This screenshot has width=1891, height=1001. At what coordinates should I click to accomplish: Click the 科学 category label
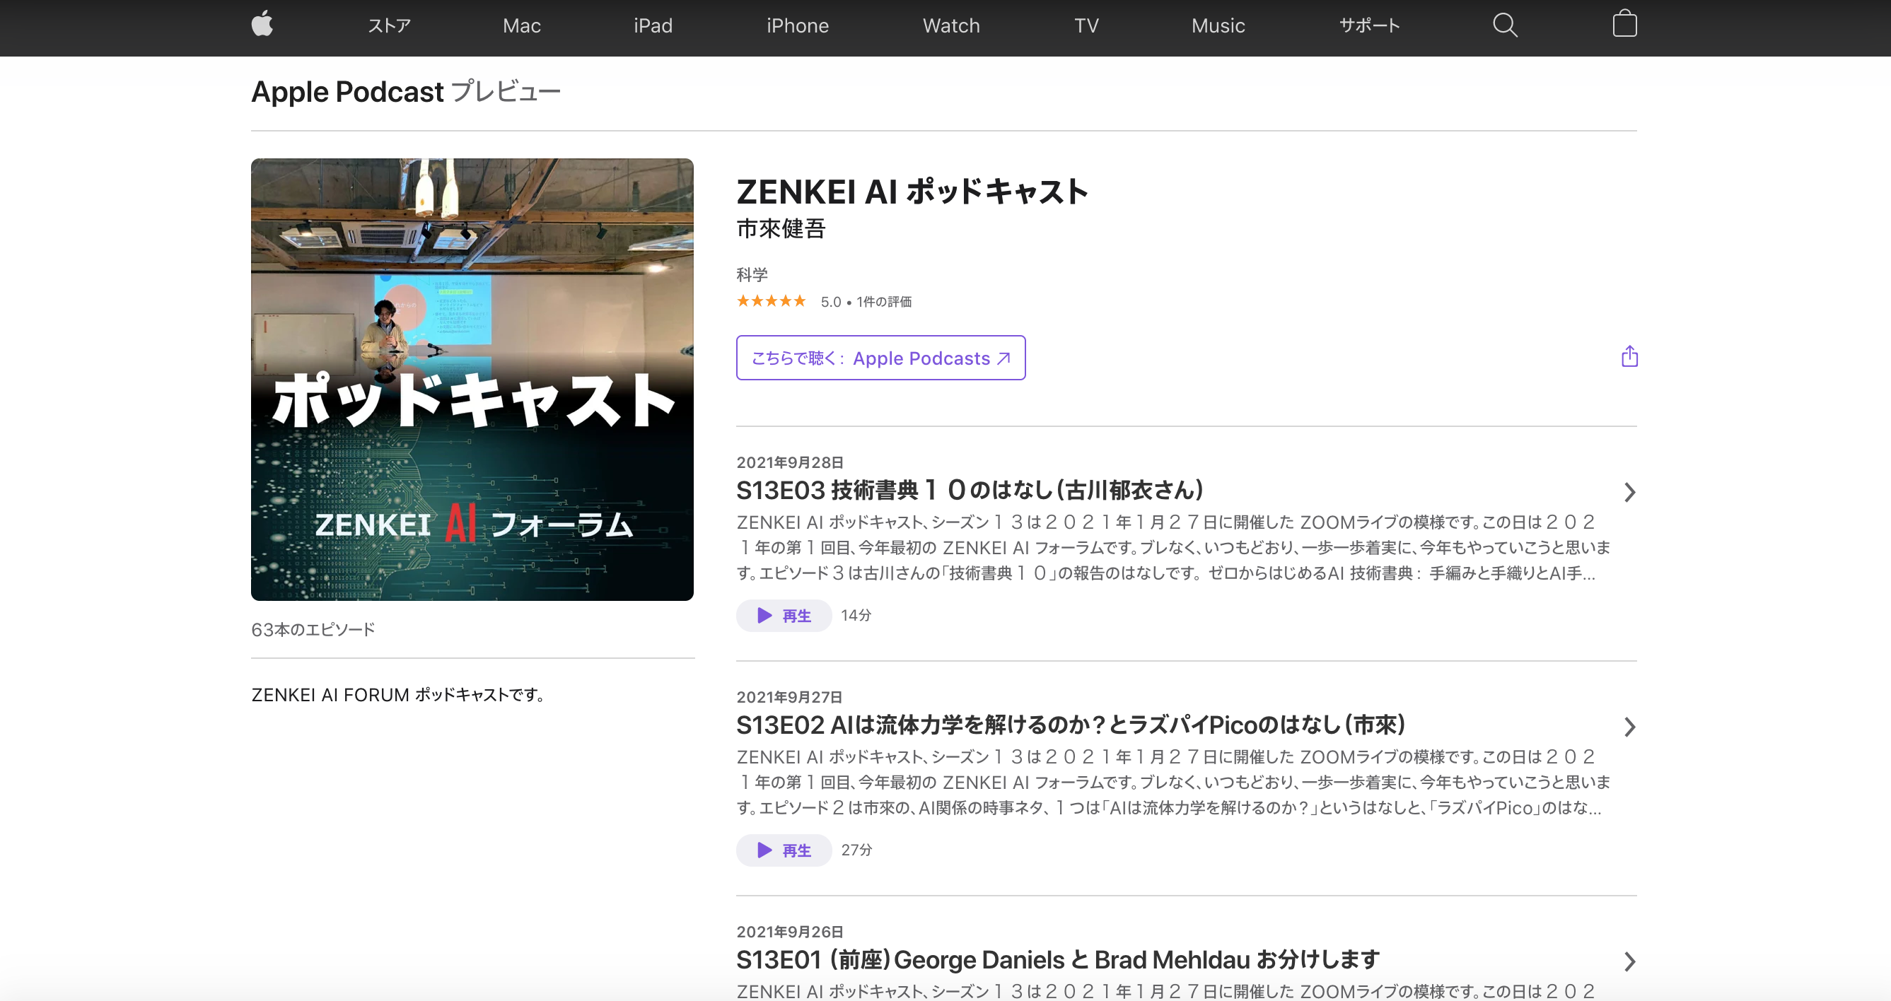[x=752, y=274]
